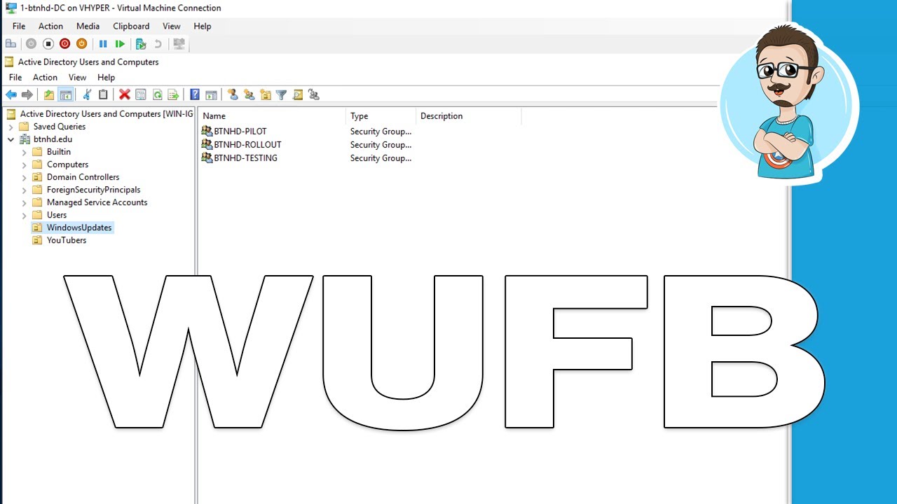Open Properties toolbar icon
The width and height of the screenshot is (897, 504).
point(141,94)
